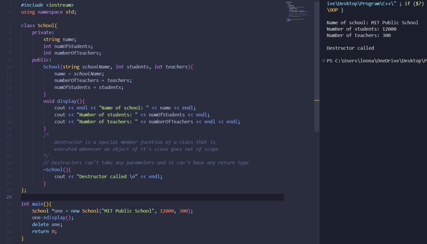Place cursor on "class School{" declaration

click(39, 25)
